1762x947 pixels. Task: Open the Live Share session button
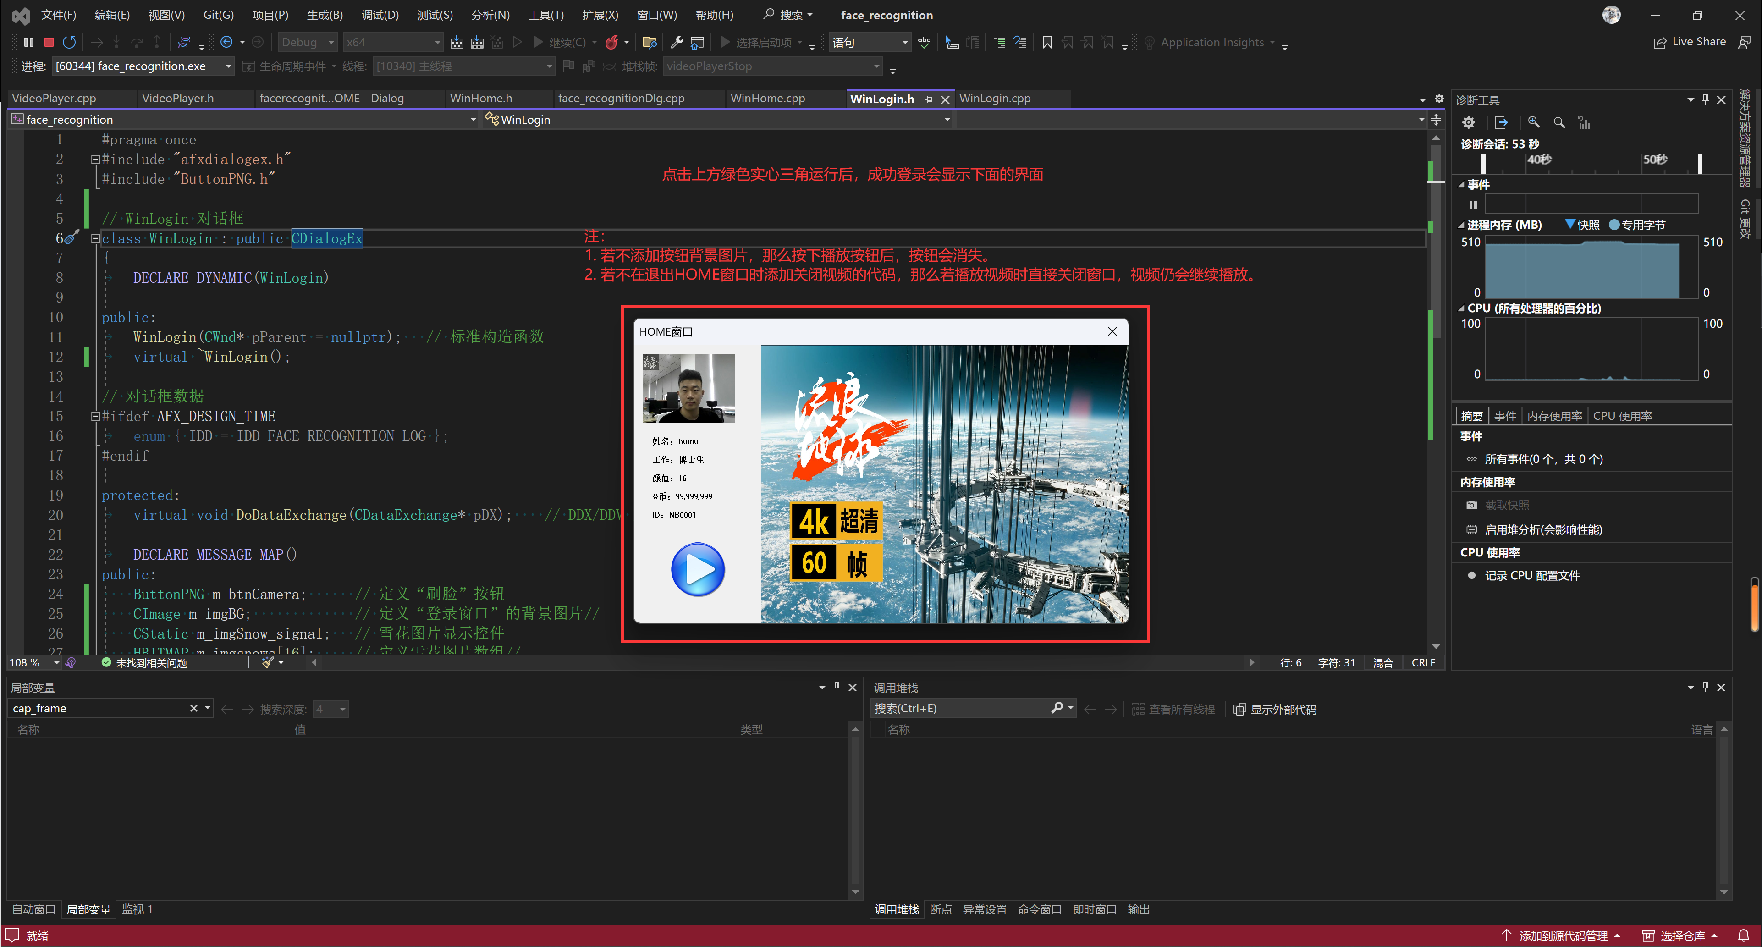[1690, 42]
